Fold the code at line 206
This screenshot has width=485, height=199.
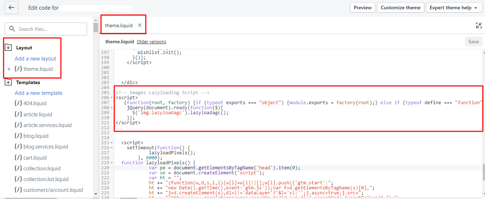[x=112, y=98]
